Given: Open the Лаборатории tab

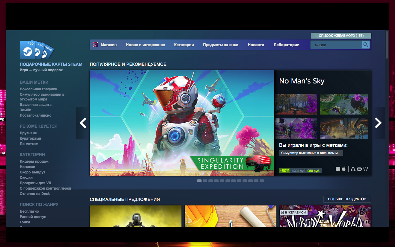Looking at the screenshot, I should point(286,45).
